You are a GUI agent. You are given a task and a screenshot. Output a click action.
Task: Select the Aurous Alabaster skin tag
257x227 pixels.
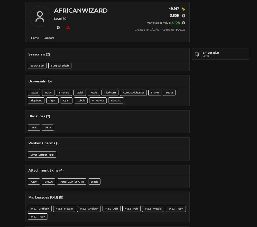pyautogui.click(x=133, y=92)
